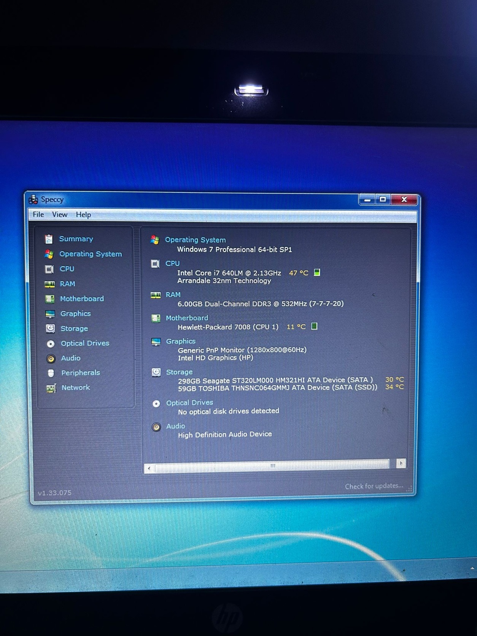477x636 pixels.
Task: Click the 34 °C Toshiba SSD temperature
Action: [x=394, y=387]
